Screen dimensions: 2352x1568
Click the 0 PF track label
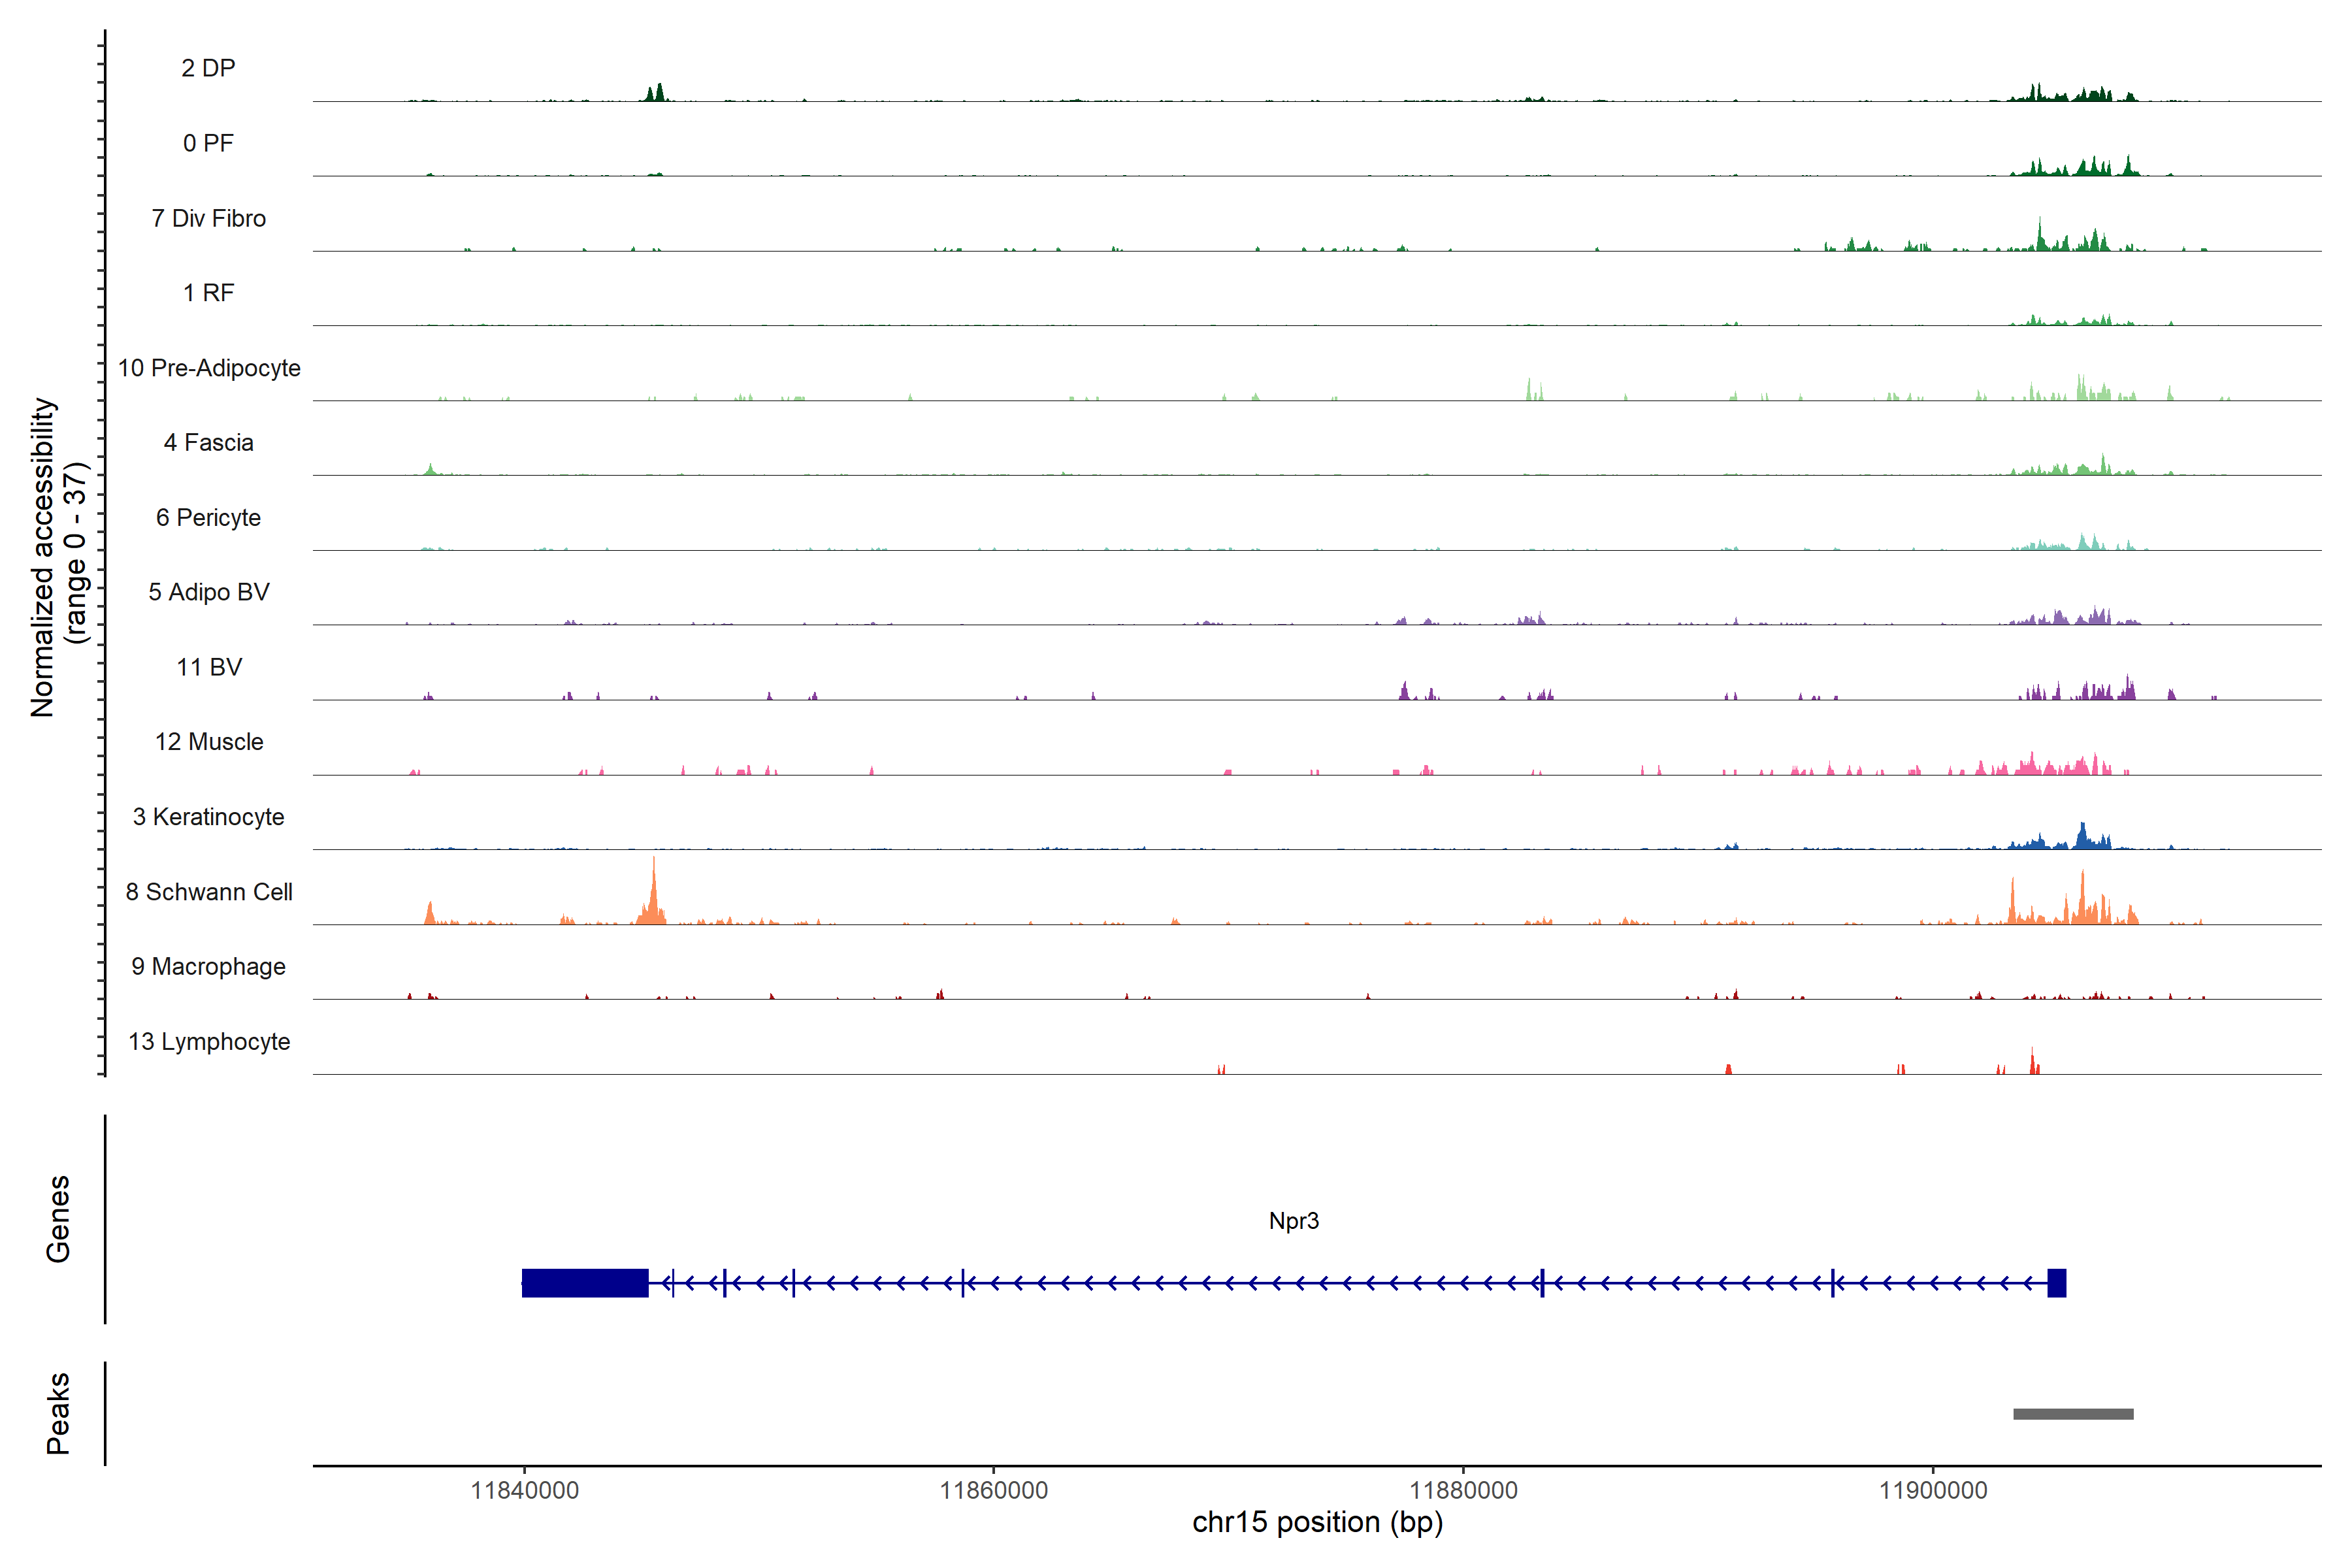[x=208, y=143]
